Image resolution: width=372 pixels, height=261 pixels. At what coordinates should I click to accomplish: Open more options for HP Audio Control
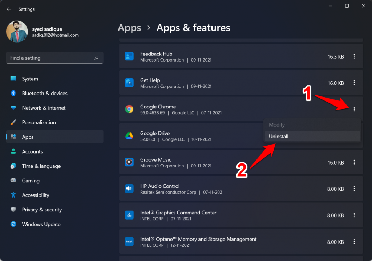coord(354,189)
